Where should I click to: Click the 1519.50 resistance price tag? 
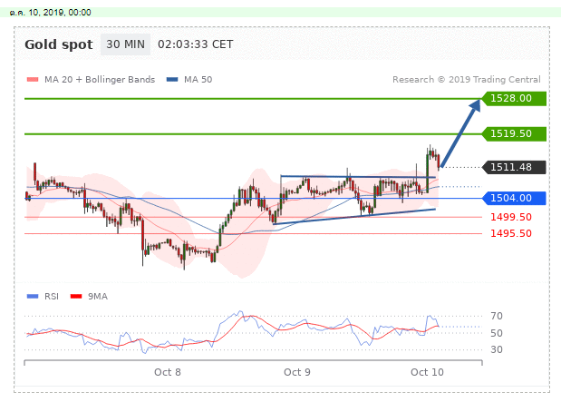point(514,134)
